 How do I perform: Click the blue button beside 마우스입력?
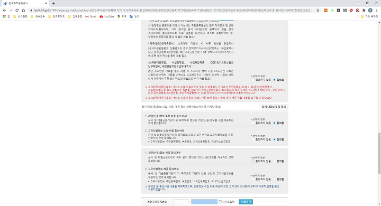[x=246, y=202]
